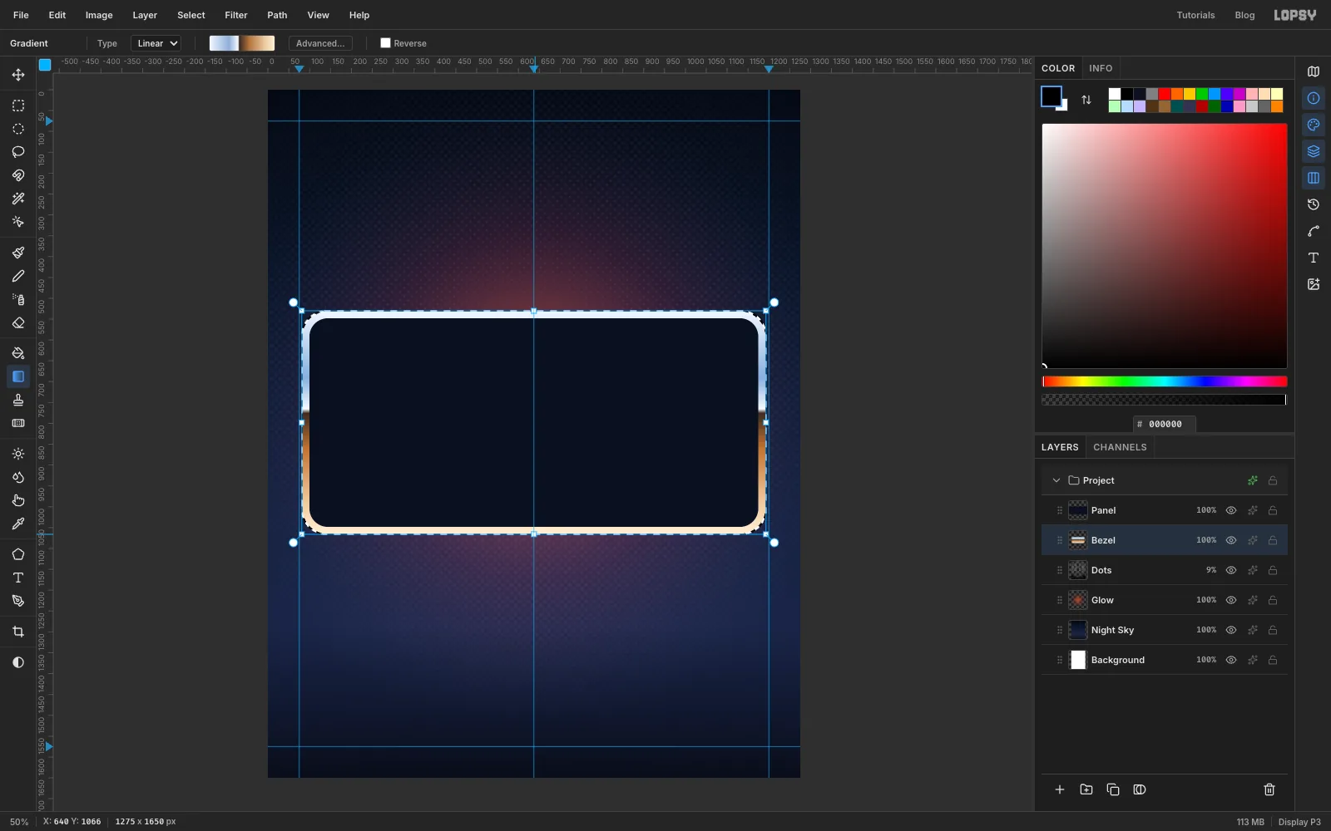Select the Pencil tool
This screenshot has width=1331, height=831.
tap(18, 276)
